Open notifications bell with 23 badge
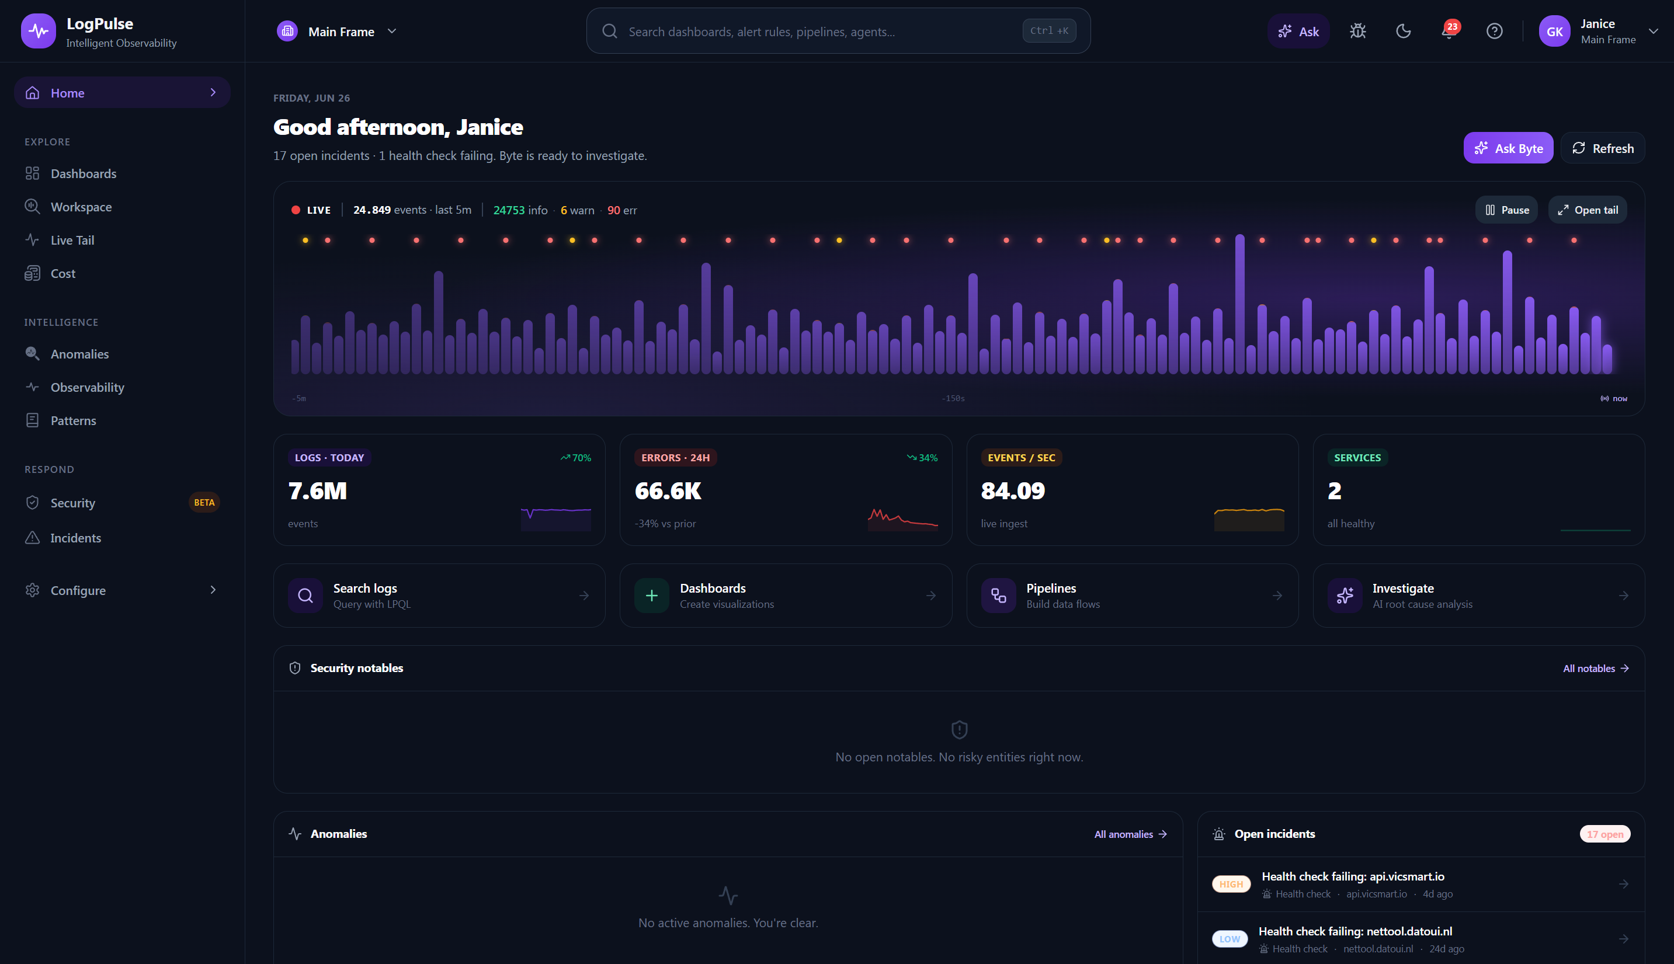 (x=1449, y=31)
